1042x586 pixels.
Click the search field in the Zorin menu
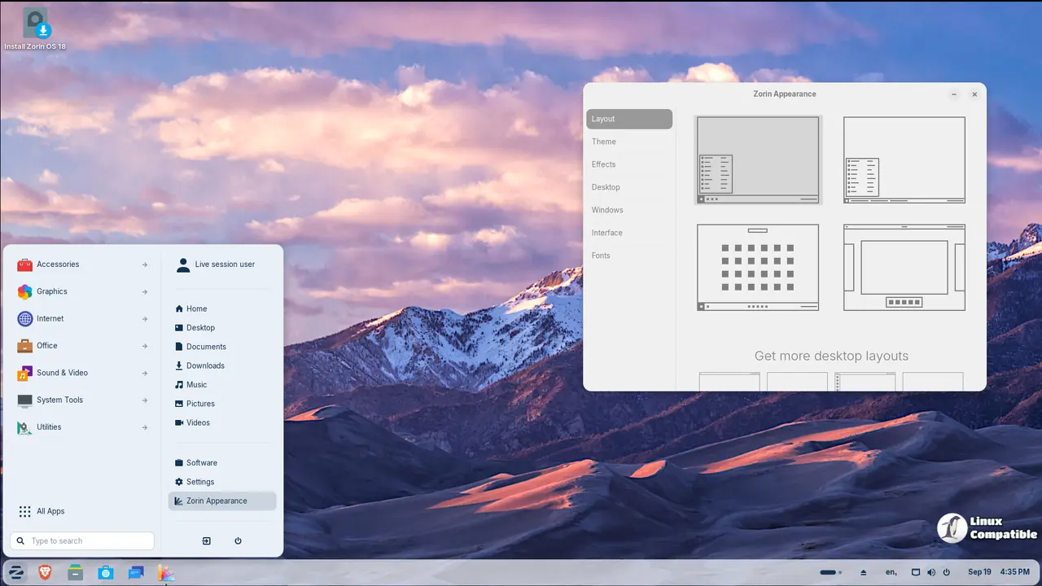[x=81, y=540]
